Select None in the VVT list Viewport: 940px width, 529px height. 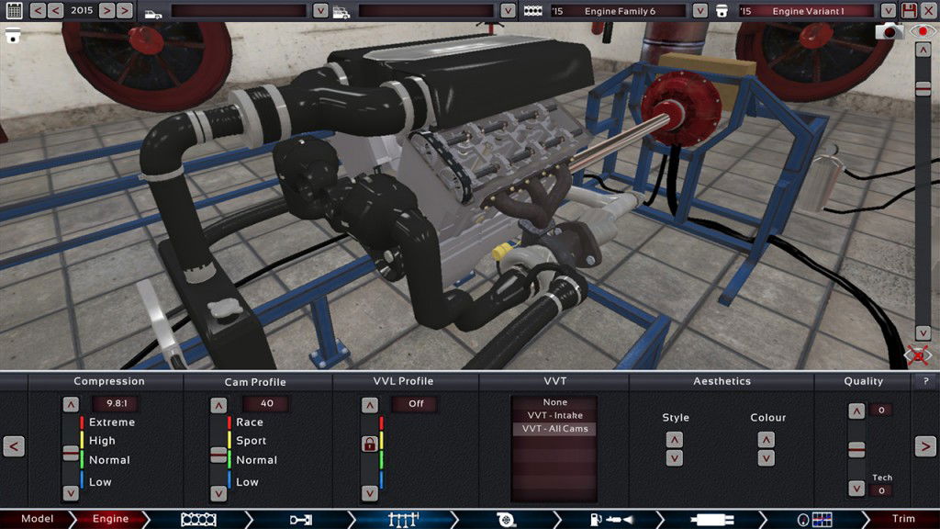click(x=554, y=402)
